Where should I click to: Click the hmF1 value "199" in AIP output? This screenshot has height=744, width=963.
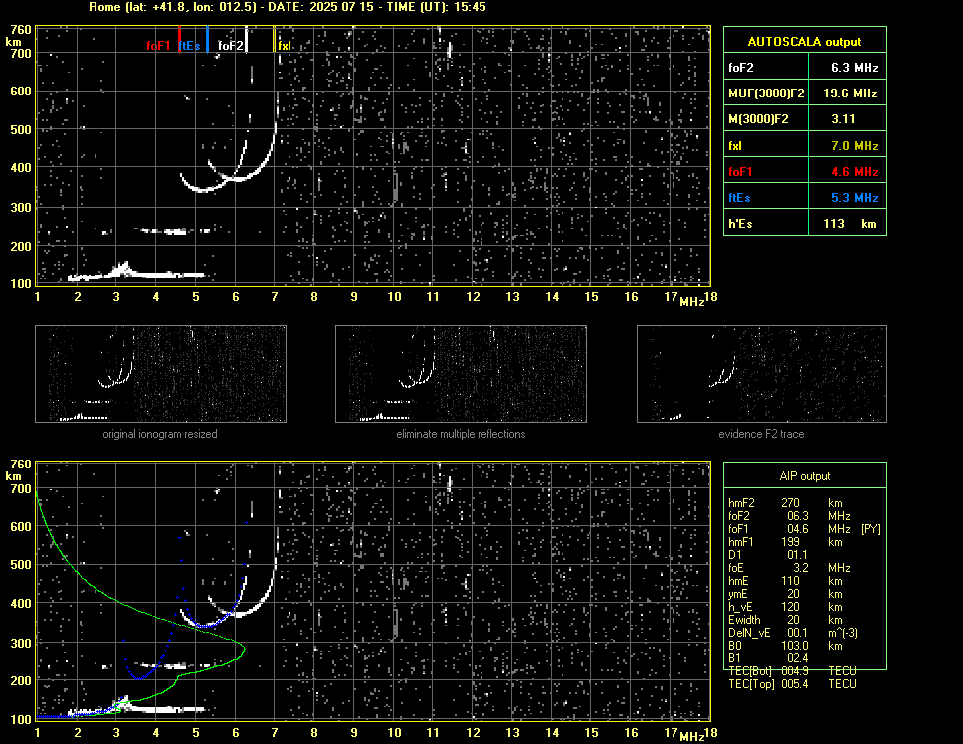[790, 542]
